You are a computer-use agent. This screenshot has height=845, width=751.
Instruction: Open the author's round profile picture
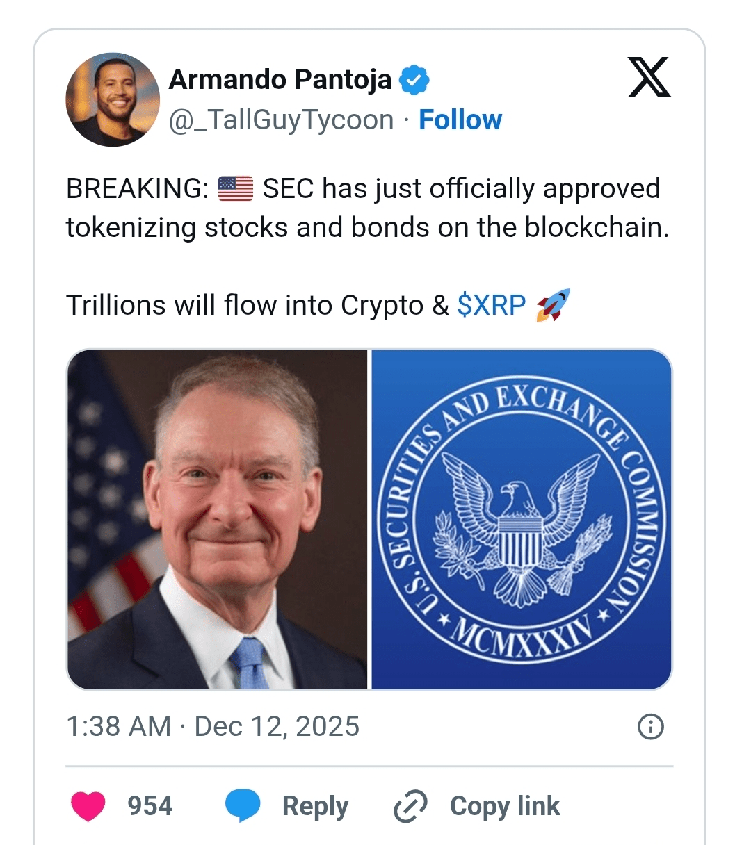[x=113, y=99]
